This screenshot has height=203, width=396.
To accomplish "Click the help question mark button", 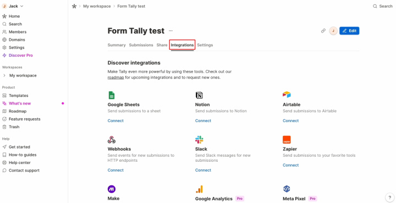I will (390, 197).
